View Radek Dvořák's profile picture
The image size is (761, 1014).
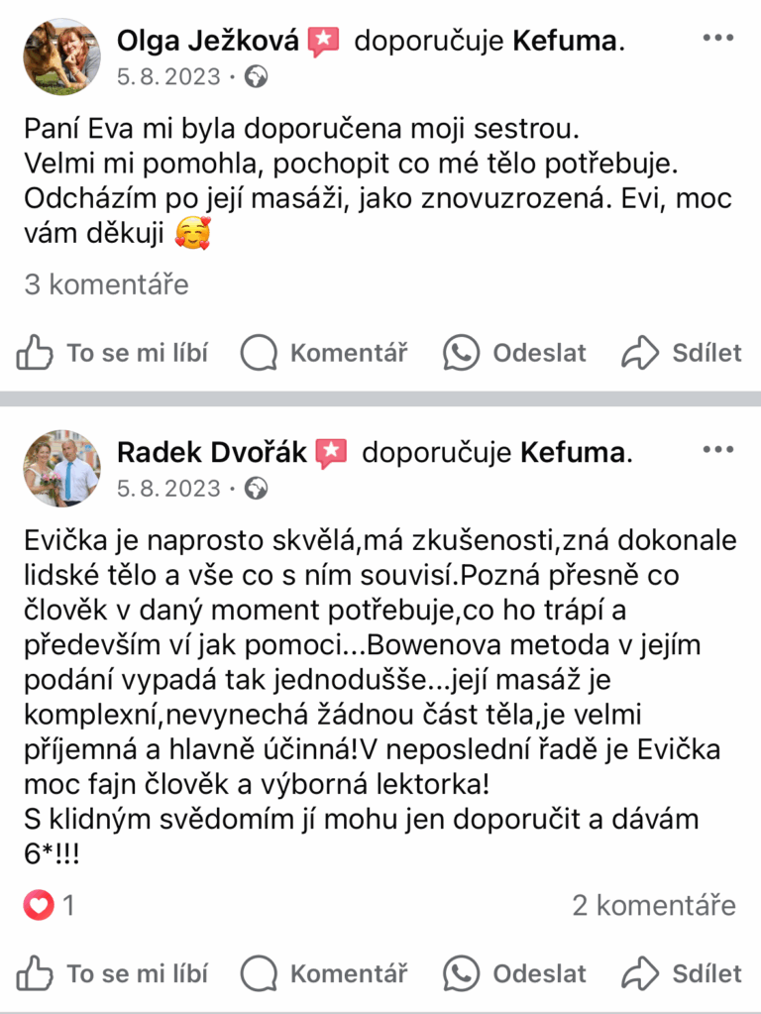(62, 468)
